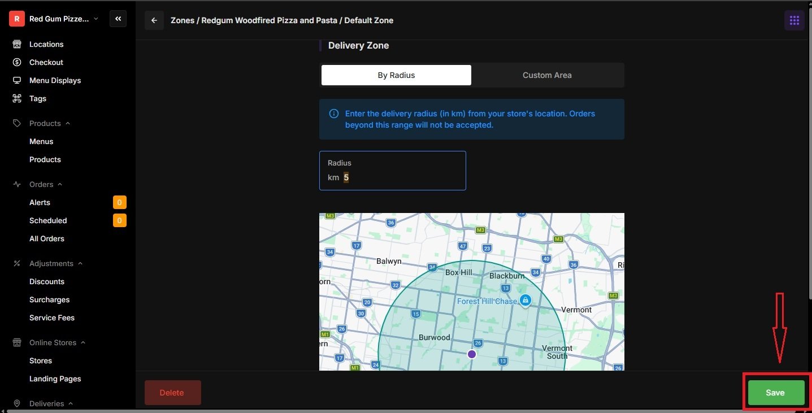
Task: Click the Forest Hill Chase shopping pin on map
Action: click(x=526, y=299)
